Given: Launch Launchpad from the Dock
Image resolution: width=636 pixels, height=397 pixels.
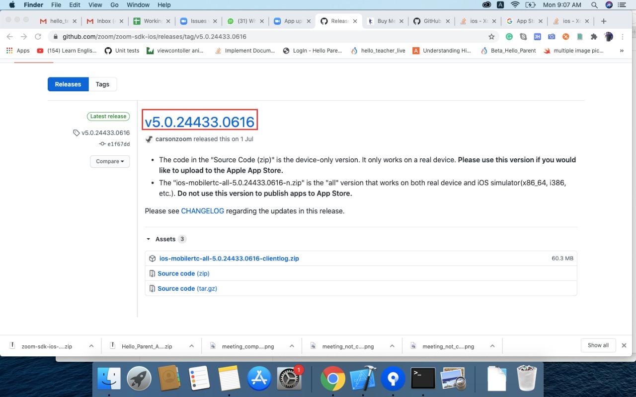Looking at the screenshot, I should click(139, 380).
